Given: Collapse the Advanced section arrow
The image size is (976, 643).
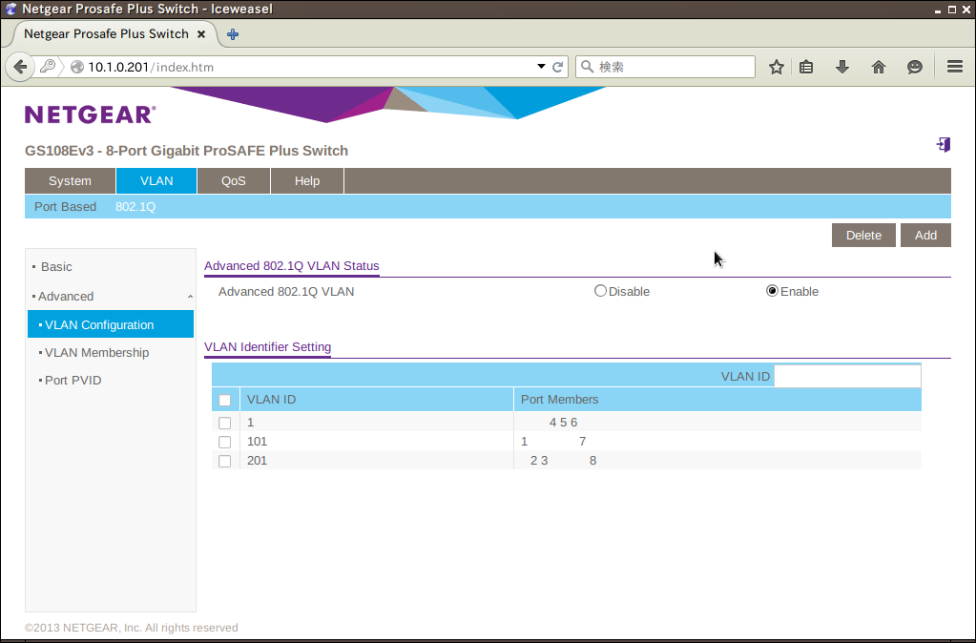Looking at the screenshot, I should coord(190,297).
